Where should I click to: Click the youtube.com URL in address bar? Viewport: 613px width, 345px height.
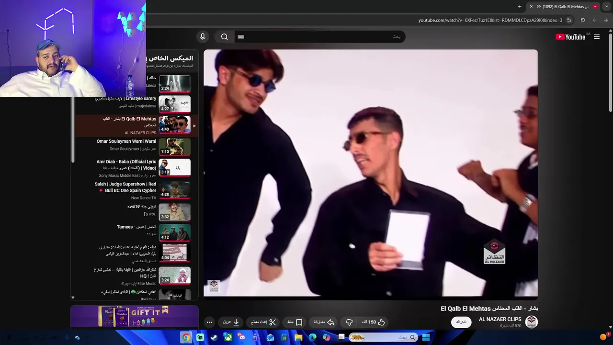tap(490, 20)
